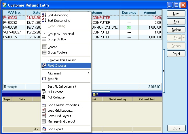188x134 pixels.
Task: Click the Manage Grid Layout icon
Action: 44,121
